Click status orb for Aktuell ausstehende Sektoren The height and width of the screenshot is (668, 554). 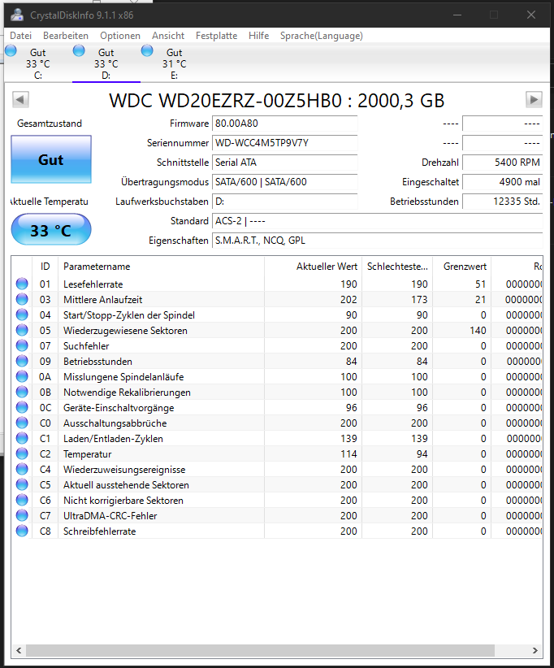pos(22,484)
